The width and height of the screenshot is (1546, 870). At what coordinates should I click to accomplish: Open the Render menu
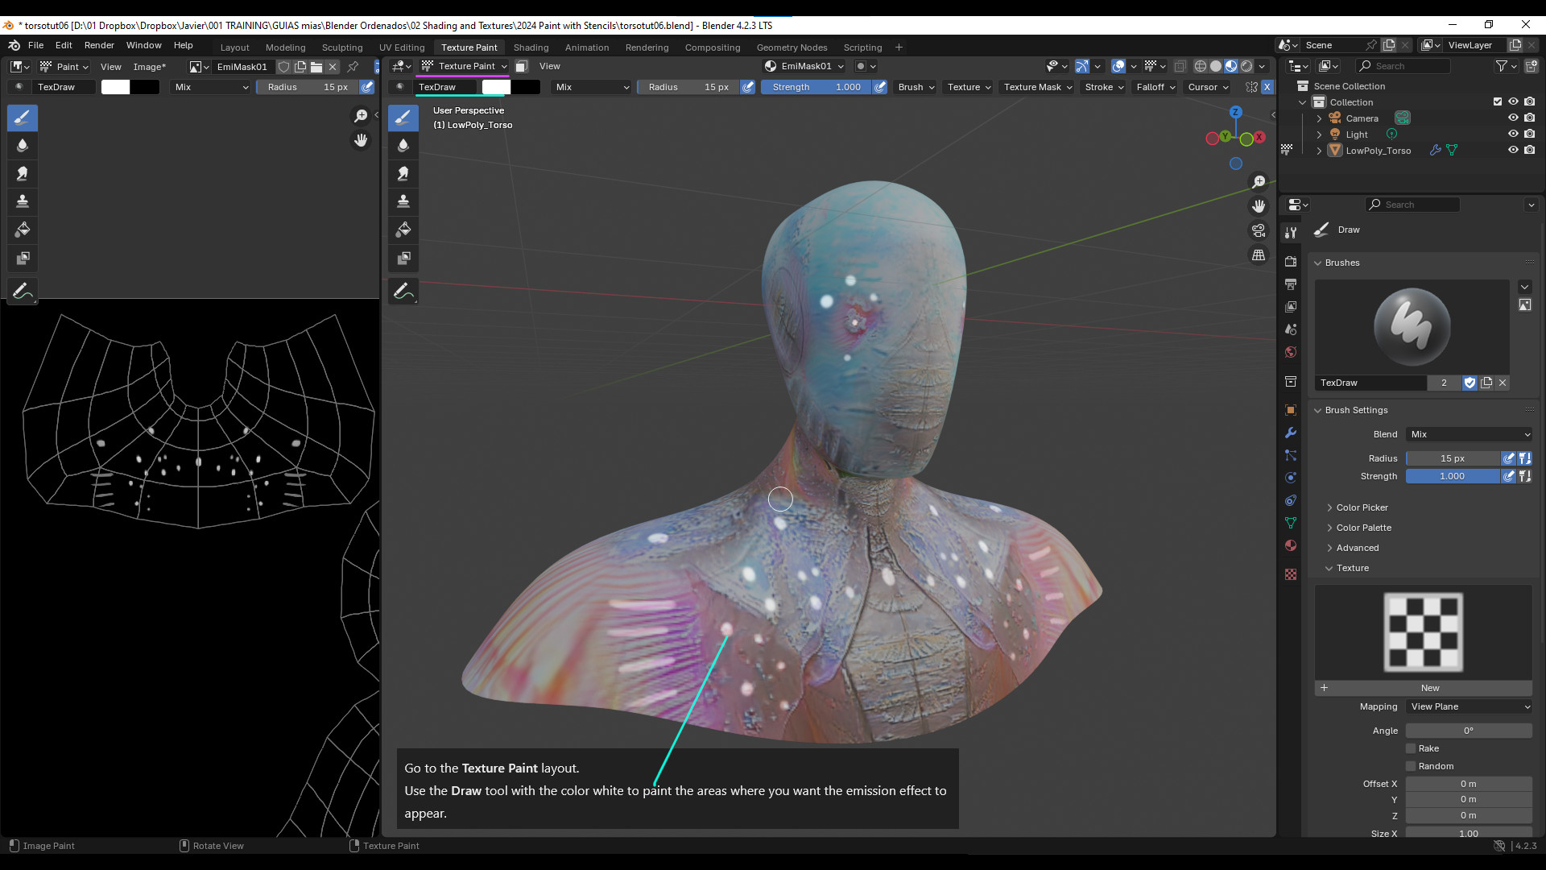point(99,45)
